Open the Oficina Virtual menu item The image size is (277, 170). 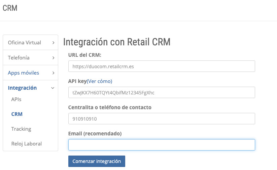click(24, 43)
